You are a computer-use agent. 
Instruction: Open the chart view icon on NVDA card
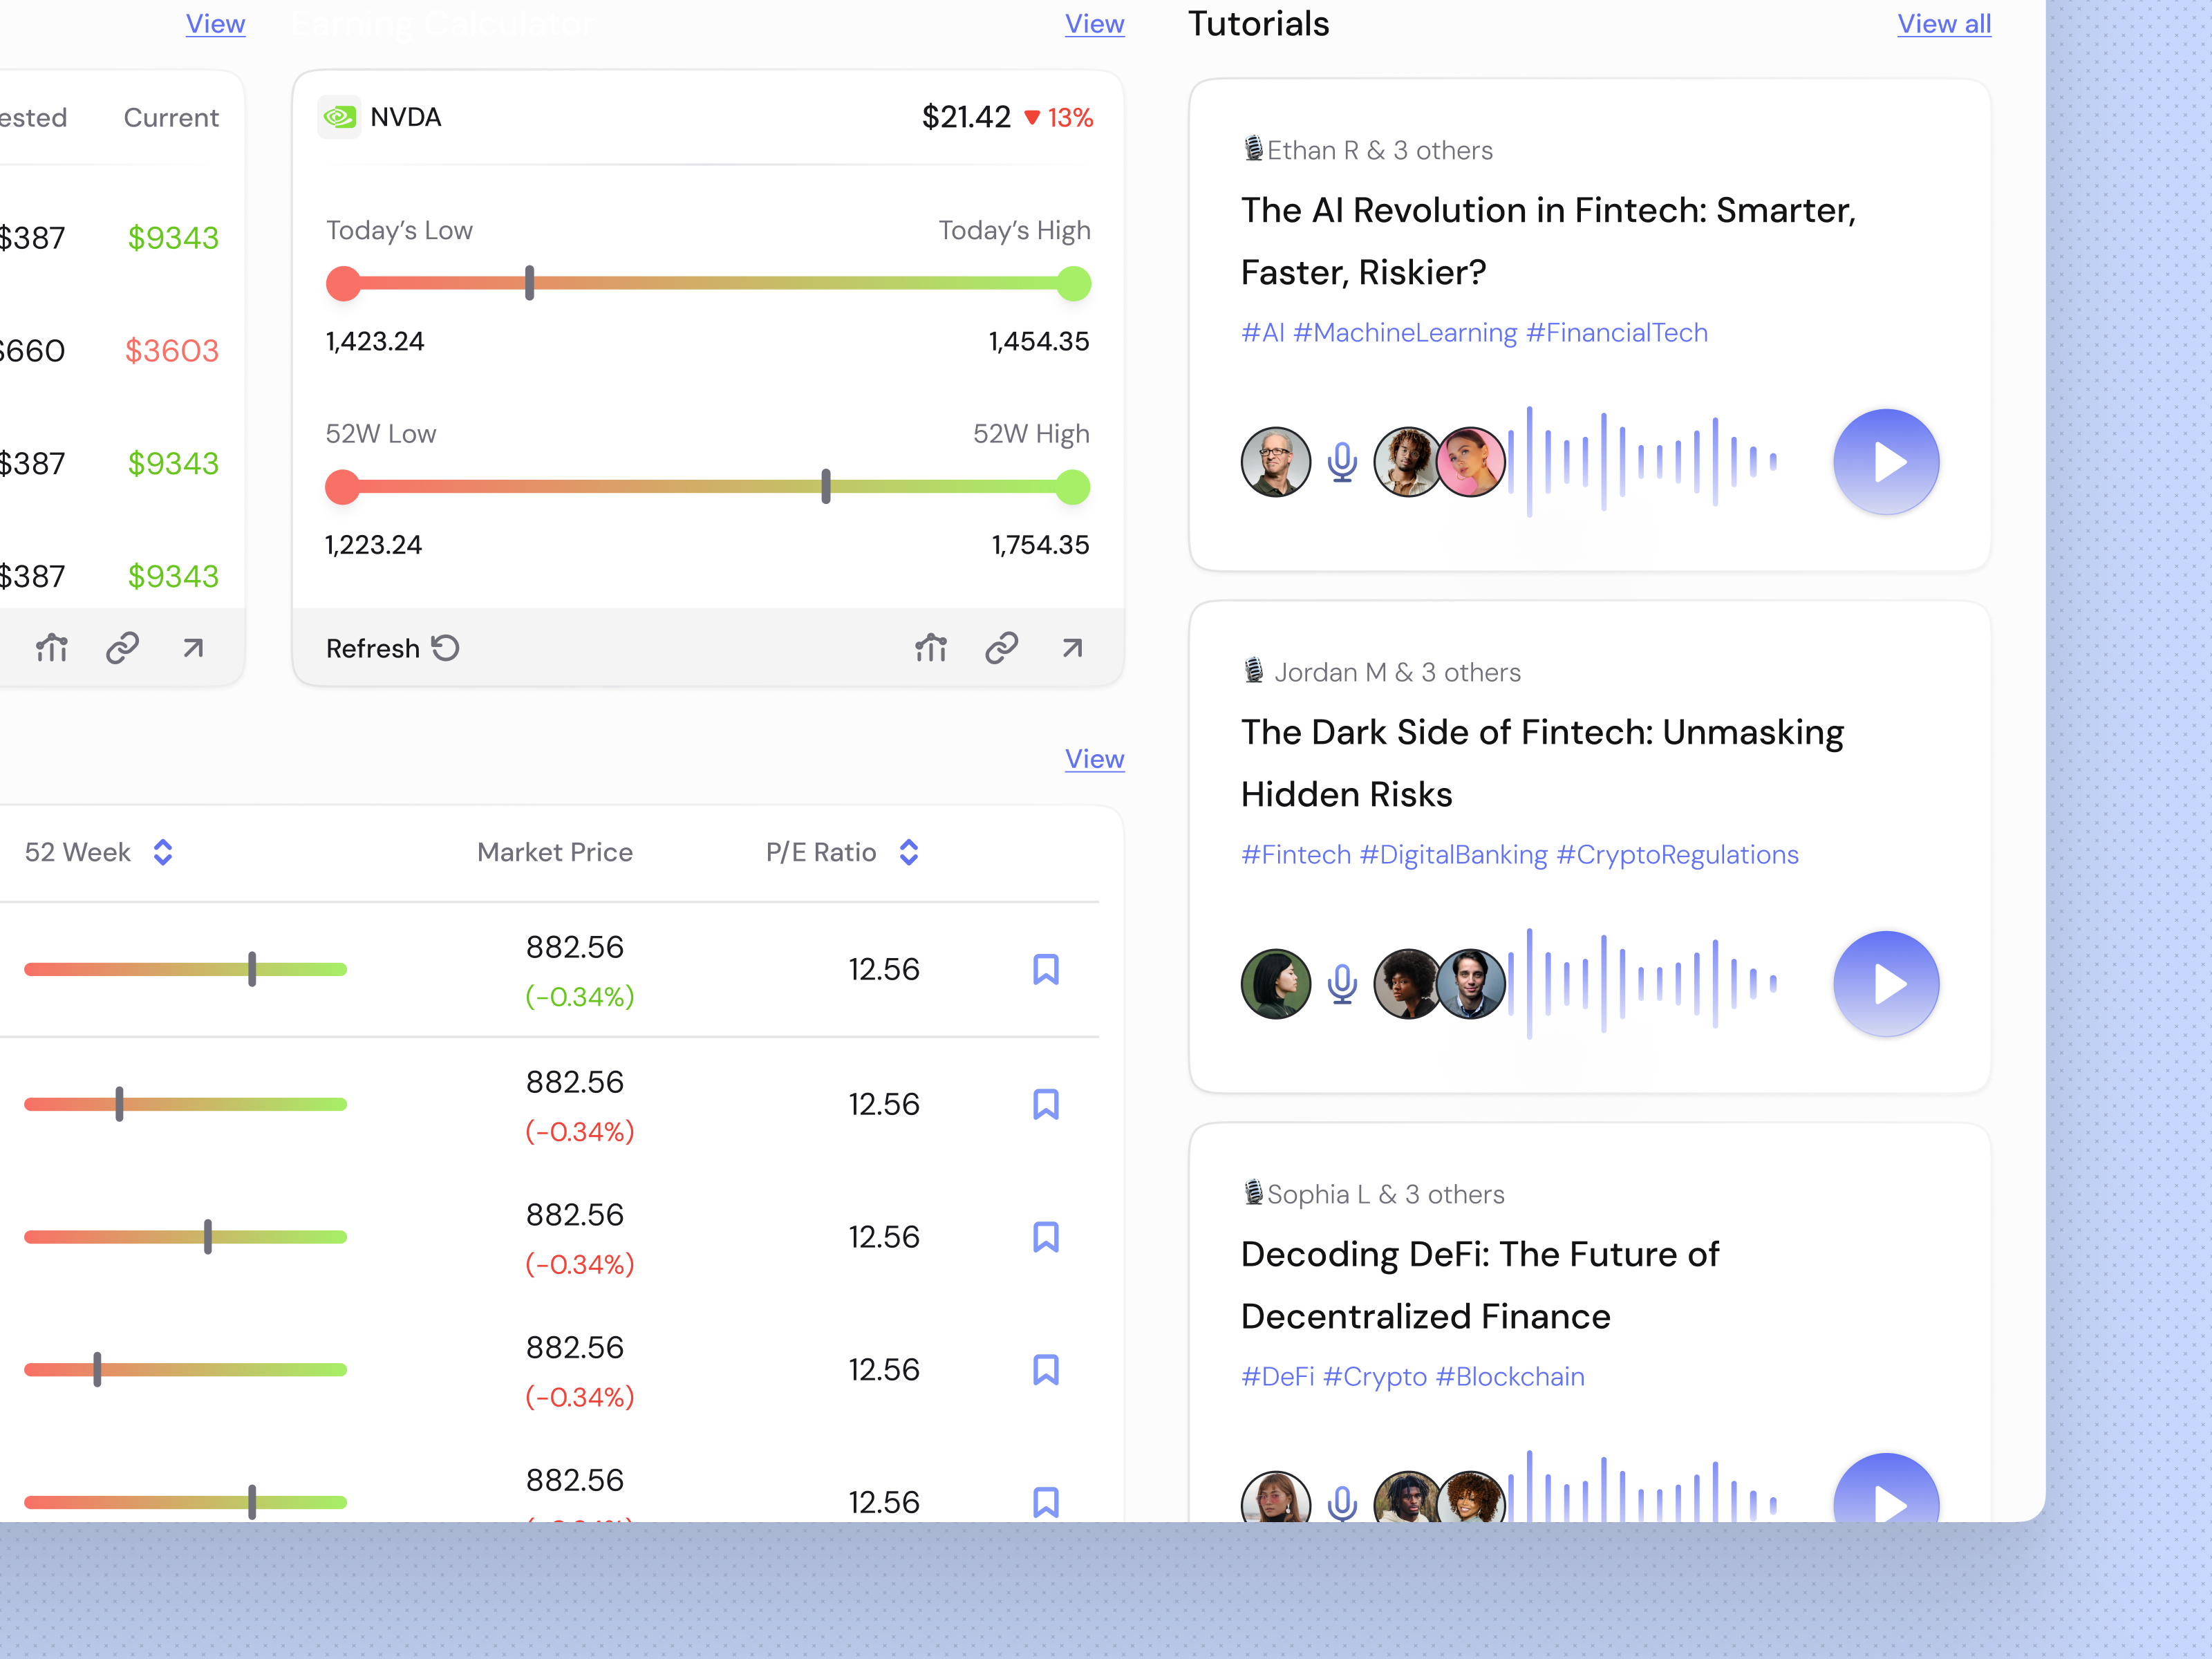click(931, 648)
